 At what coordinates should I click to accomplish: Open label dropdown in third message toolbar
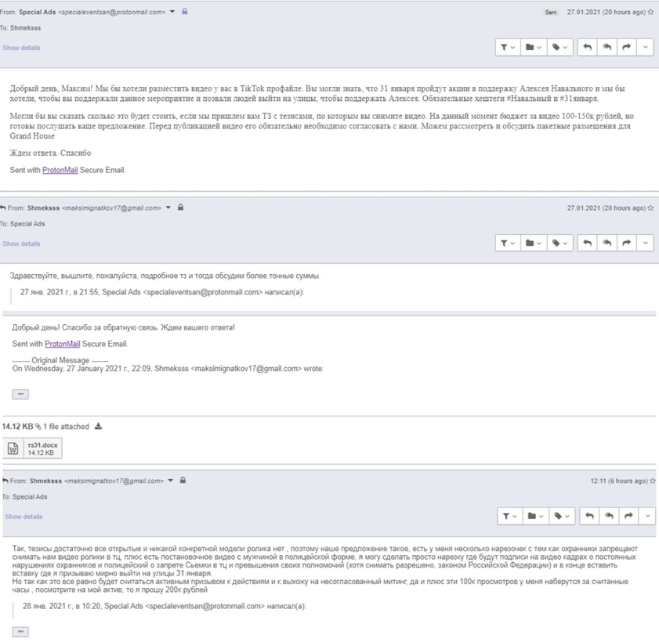coord(562,516)
